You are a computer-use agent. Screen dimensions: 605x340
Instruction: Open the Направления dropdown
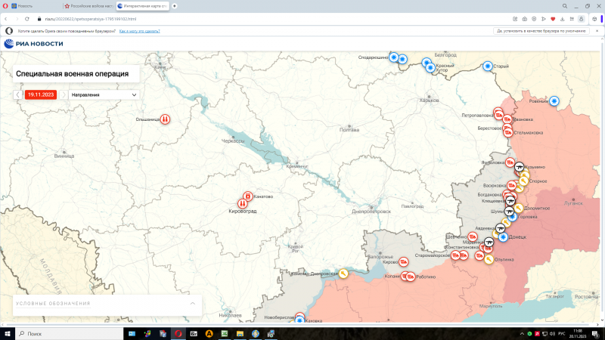point(104,95)
